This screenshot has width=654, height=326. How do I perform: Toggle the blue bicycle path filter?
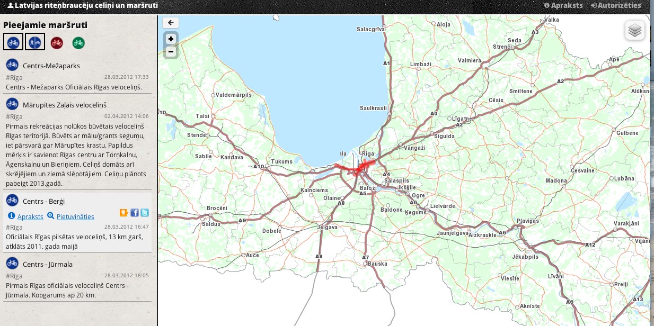point(13,42)
